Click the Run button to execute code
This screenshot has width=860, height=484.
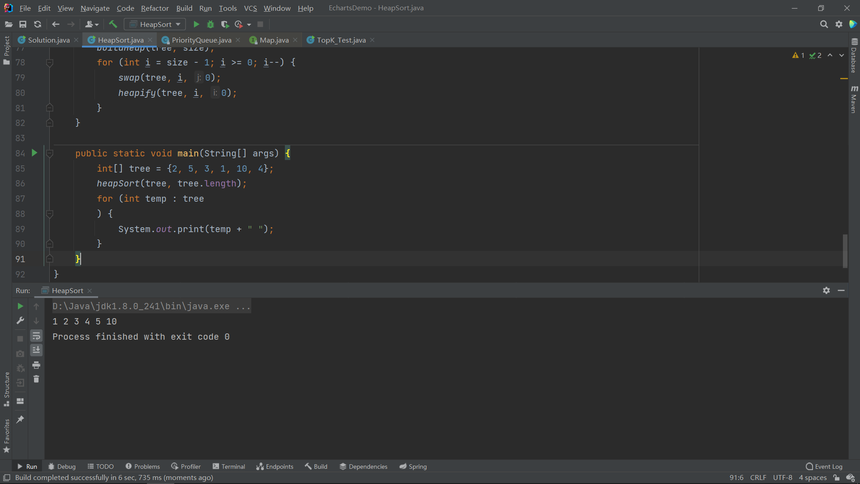coord(196,24)
